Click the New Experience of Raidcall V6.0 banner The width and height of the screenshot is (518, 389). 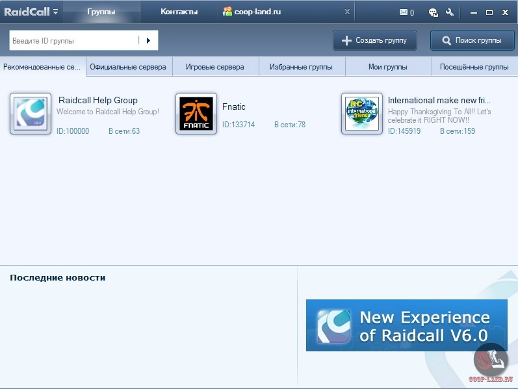pos(406,325)
